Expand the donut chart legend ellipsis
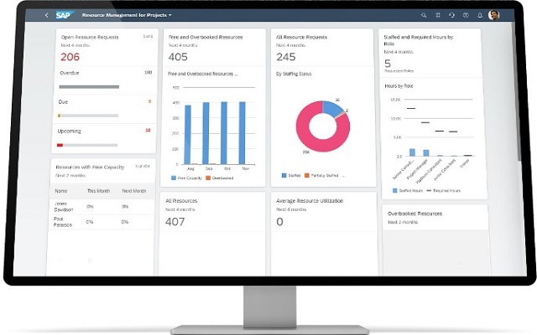Viewport: 537px width, 335px height. click(x=343, y=176)
